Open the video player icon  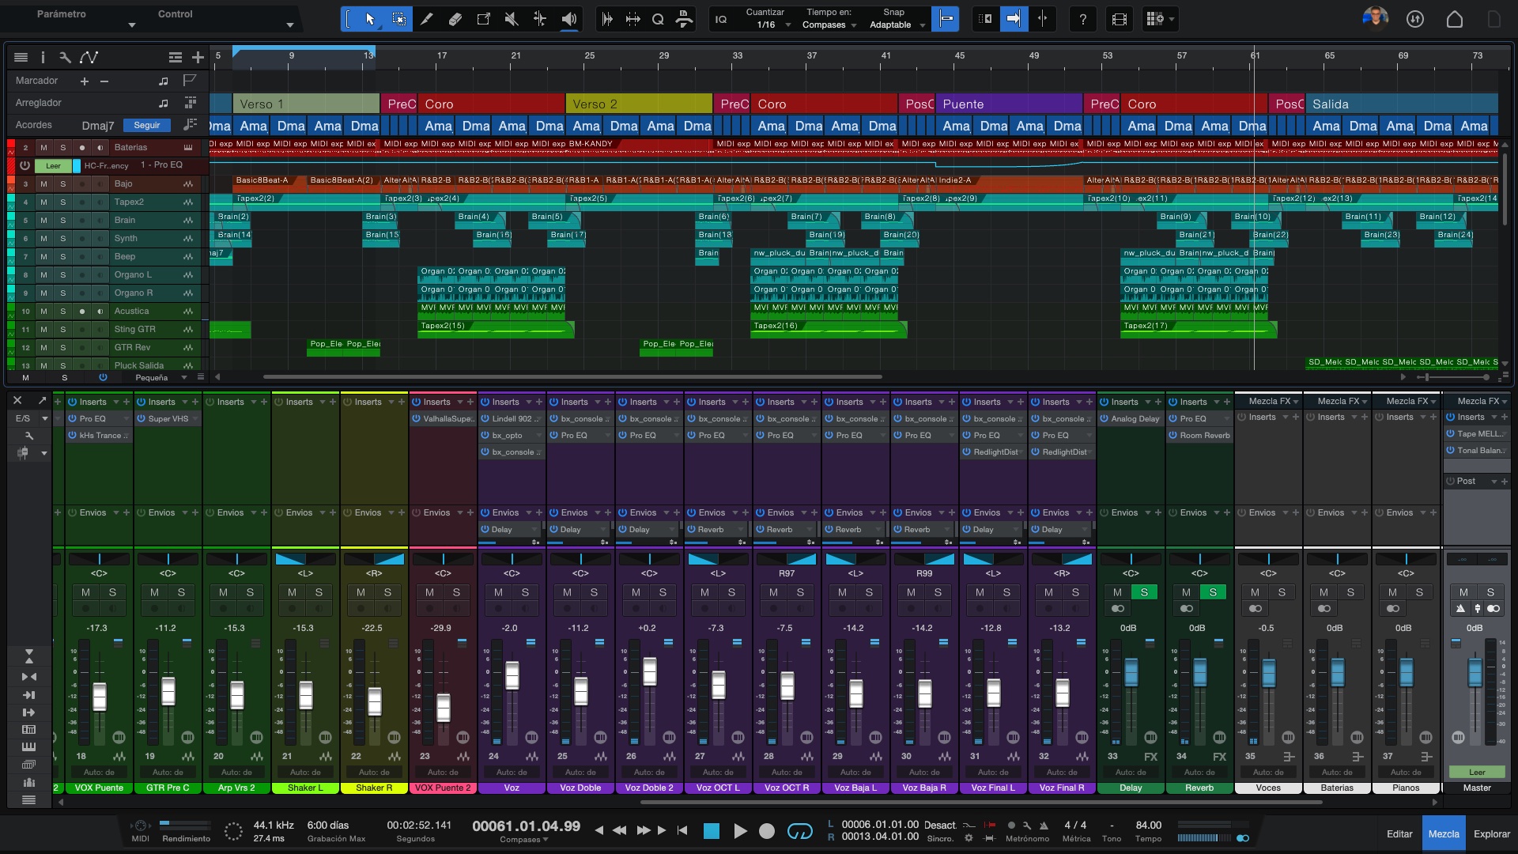[1120, 19]
